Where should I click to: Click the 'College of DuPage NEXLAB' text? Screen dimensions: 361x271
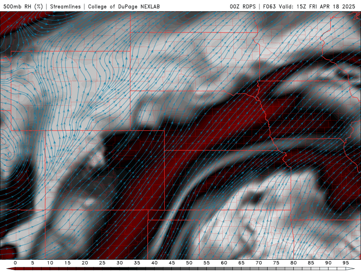pyautogui.click(x=124, y=6)
